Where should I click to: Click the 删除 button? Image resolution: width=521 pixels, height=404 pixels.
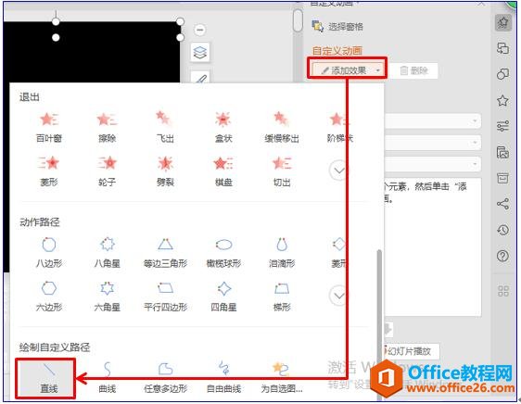point(414,70)
